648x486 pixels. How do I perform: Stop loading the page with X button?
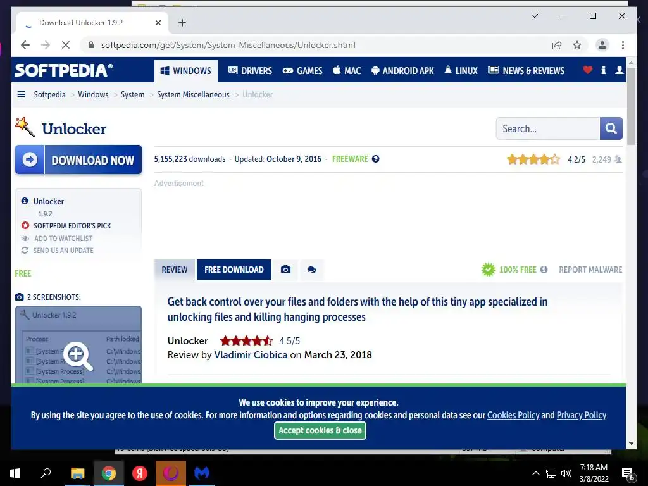click(66, 45)
